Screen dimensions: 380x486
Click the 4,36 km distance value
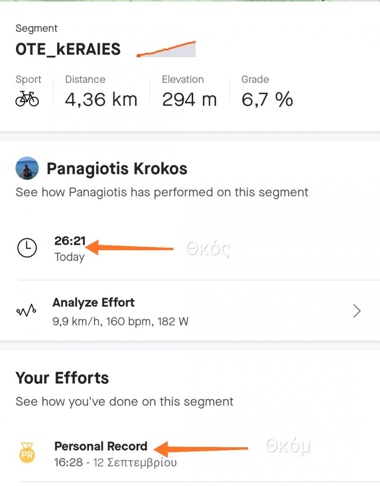101,99
